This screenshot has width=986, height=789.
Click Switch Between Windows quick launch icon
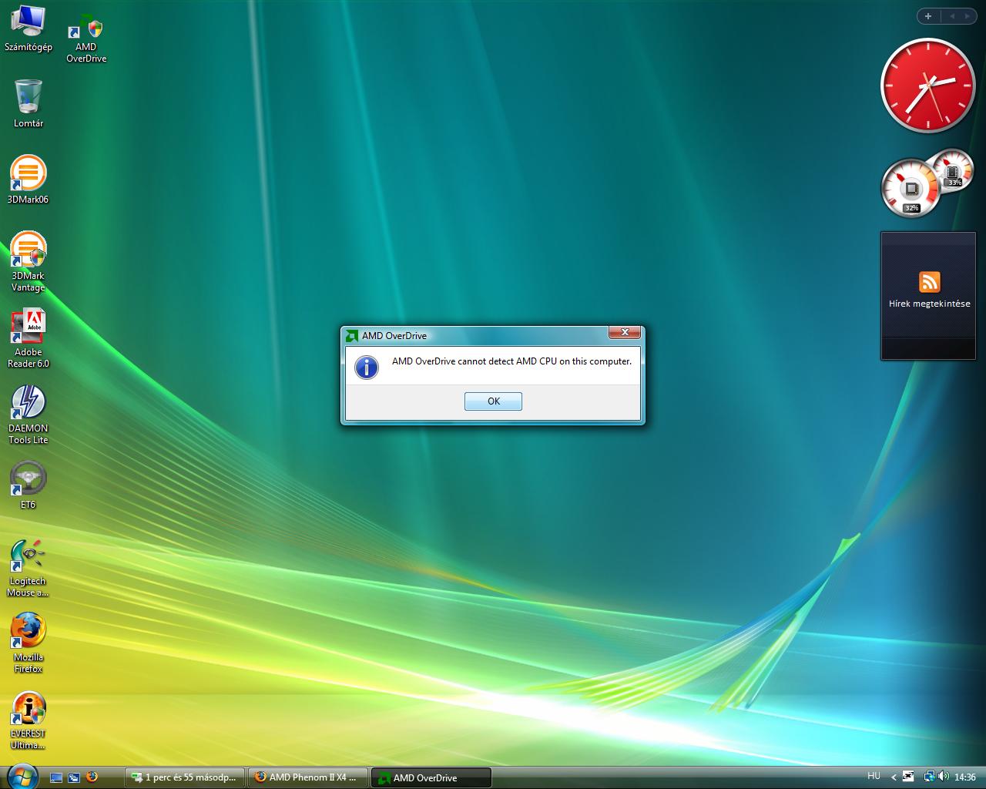coord(74,777)
